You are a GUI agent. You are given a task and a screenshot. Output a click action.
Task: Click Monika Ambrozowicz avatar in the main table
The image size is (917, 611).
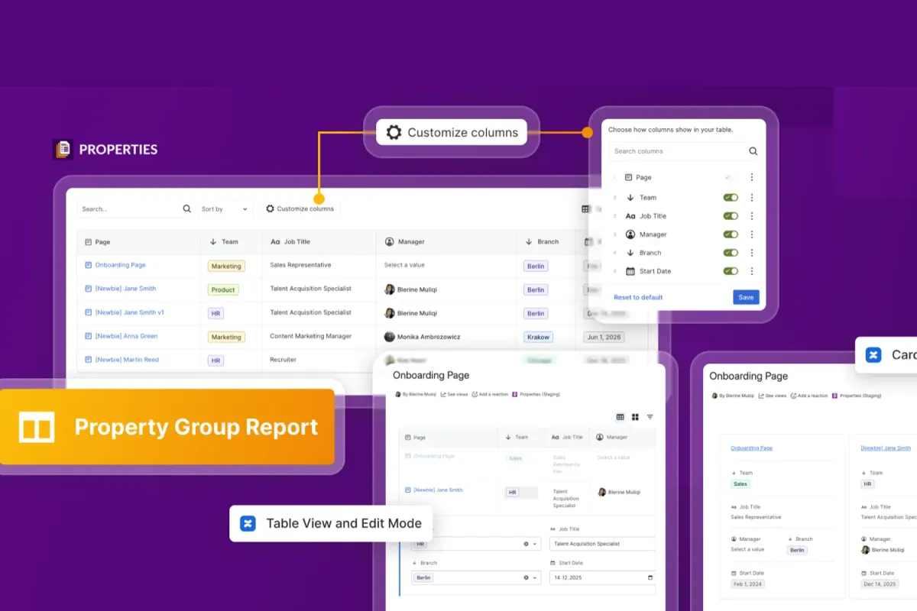390,337
